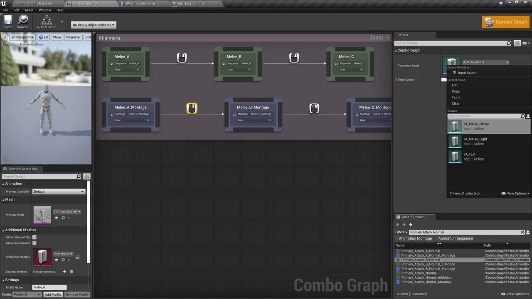Click the back arrow in the Asset Browser
Image resolution: width=532 pixels, height=299 pixels.
tap(397, 224)
